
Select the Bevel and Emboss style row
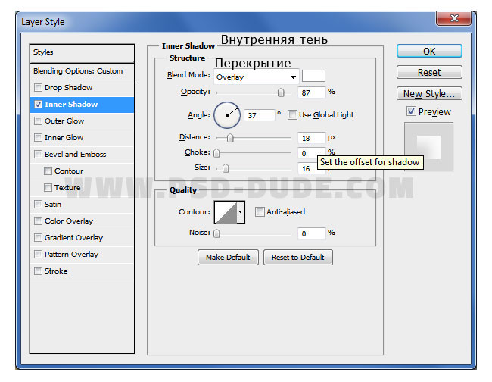click(82, 155)
